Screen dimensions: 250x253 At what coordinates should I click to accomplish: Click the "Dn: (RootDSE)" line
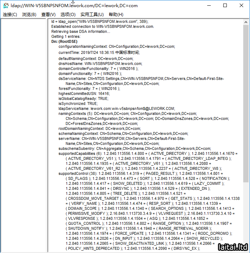tap(64, 41)
